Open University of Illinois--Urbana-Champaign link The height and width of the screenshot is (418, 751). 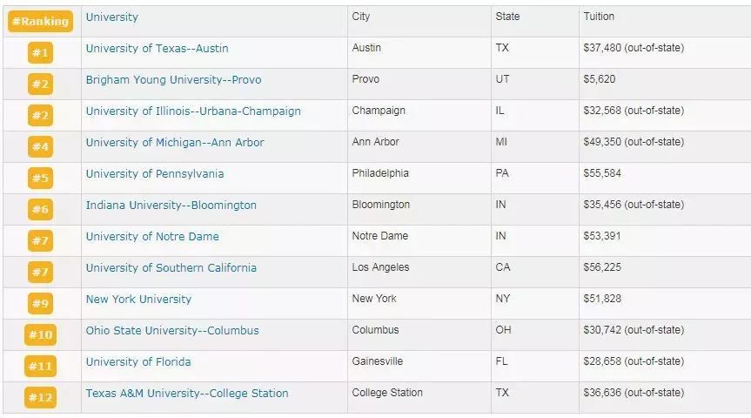pos(193,111)
